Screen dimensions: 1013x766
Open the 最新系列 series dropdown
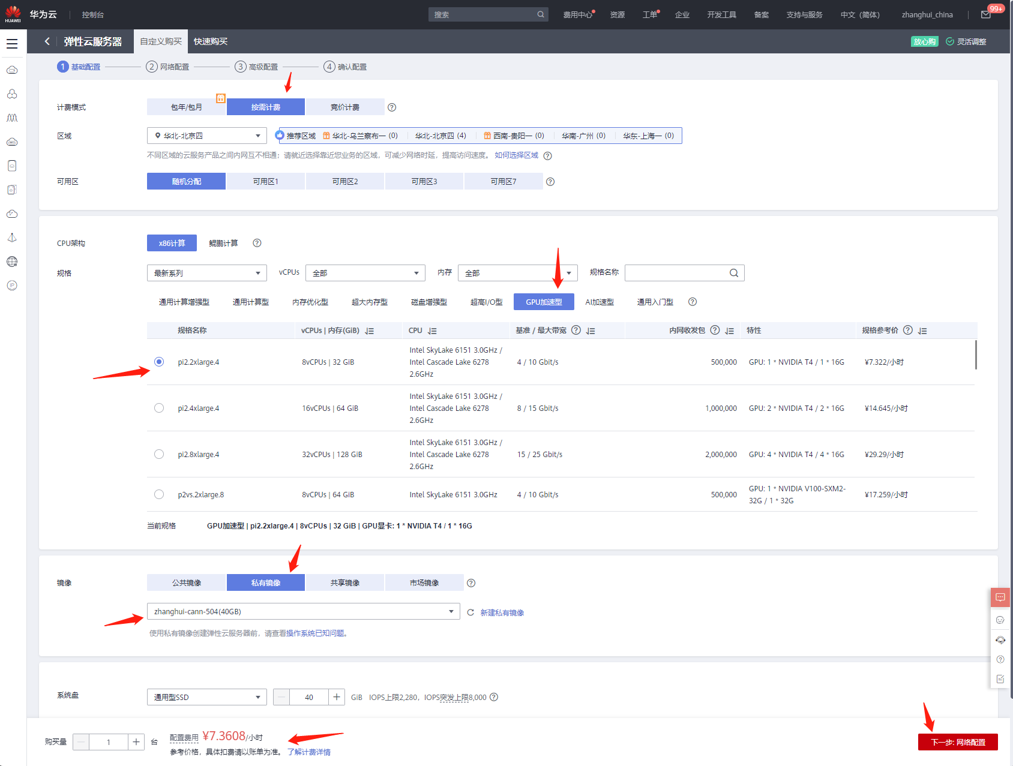[x=207, y=273]
